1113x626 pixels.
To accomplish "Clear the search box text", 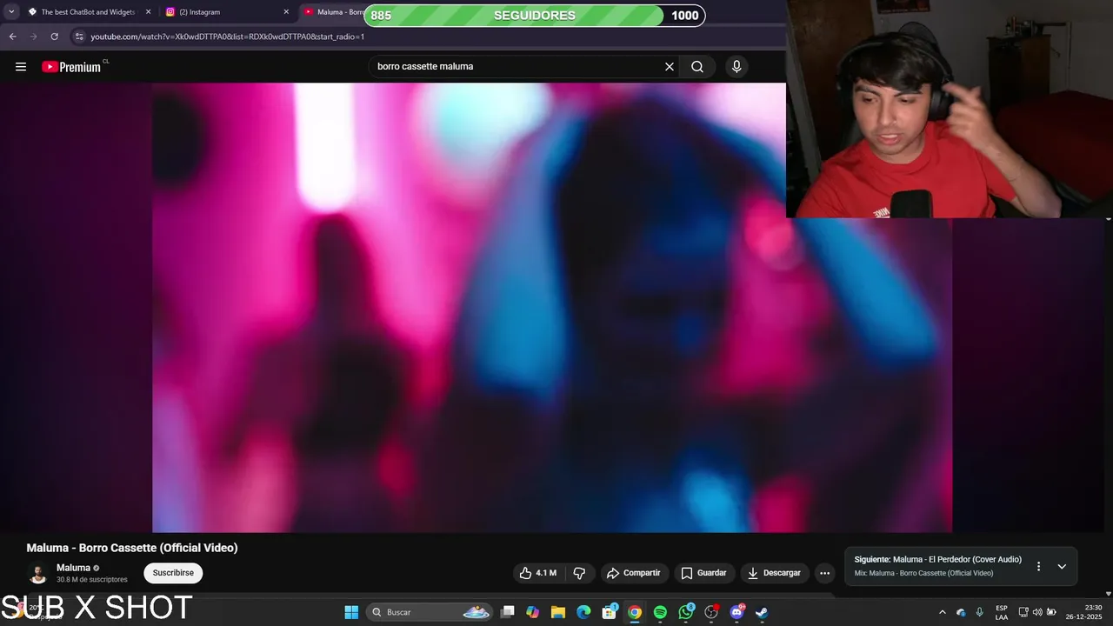I will tap(670, 67).
